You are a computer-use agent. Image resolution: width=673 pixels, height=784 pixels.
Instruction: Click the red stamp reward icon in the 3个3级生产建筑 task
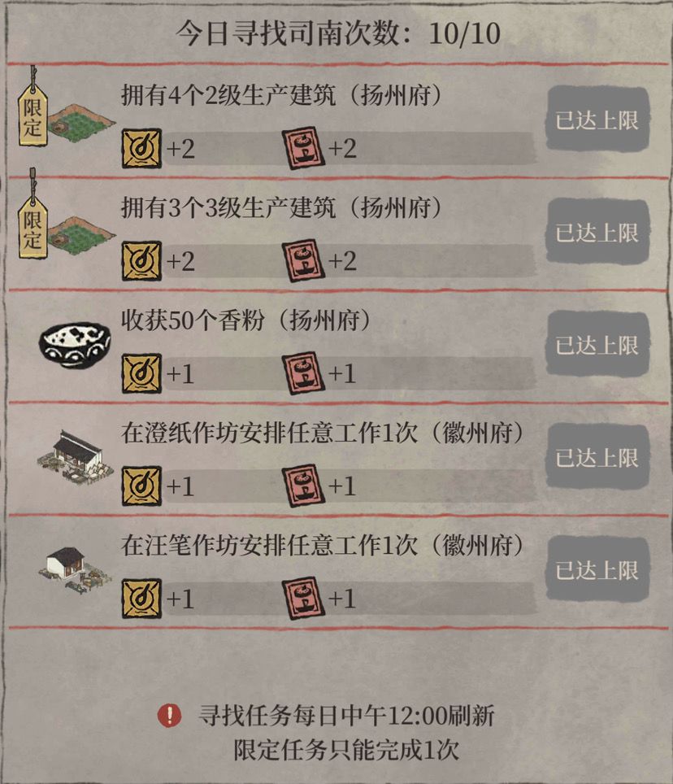[303, 260]
